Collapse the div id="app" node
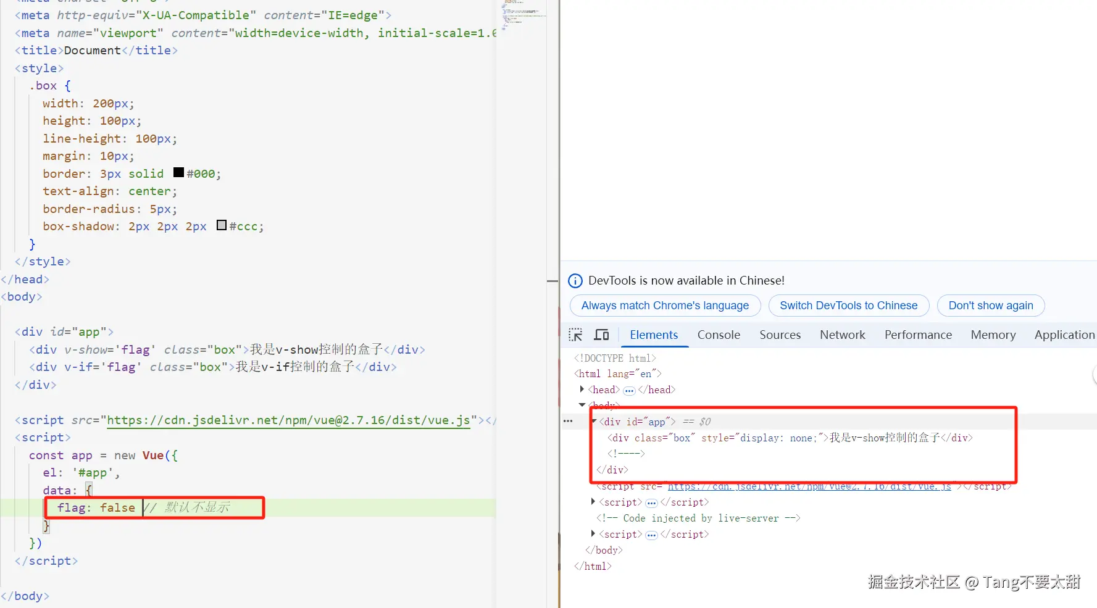 594,421
